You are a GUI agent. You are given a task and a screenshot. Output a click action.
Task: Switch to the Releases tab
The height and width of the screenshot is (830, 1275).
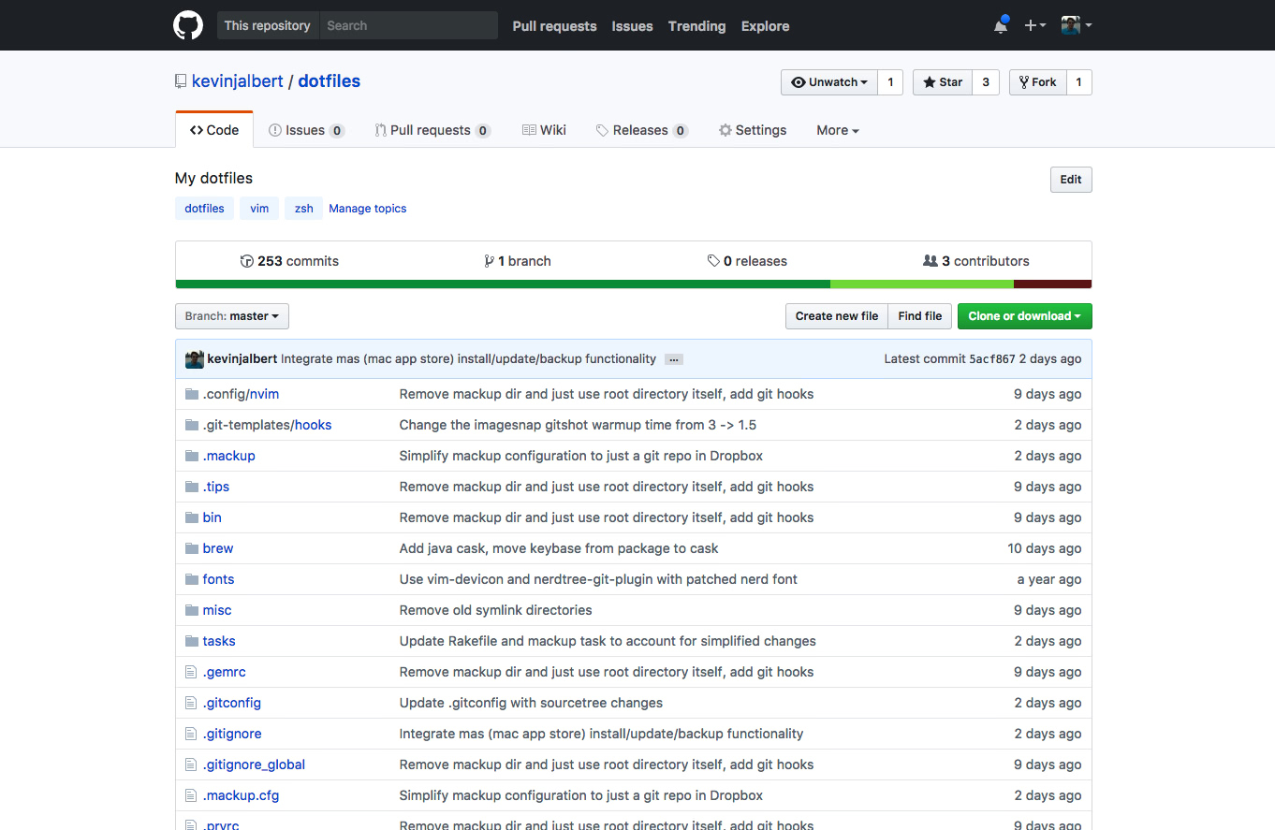[x=642, y=130]
